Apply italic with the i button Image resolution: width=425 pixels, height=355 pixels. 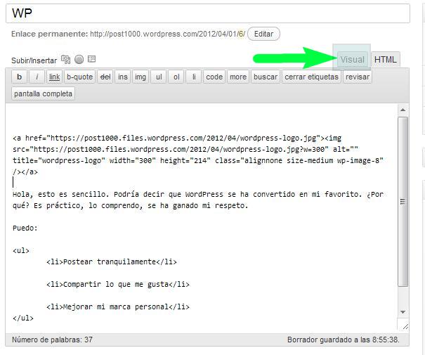pos(37,77)
